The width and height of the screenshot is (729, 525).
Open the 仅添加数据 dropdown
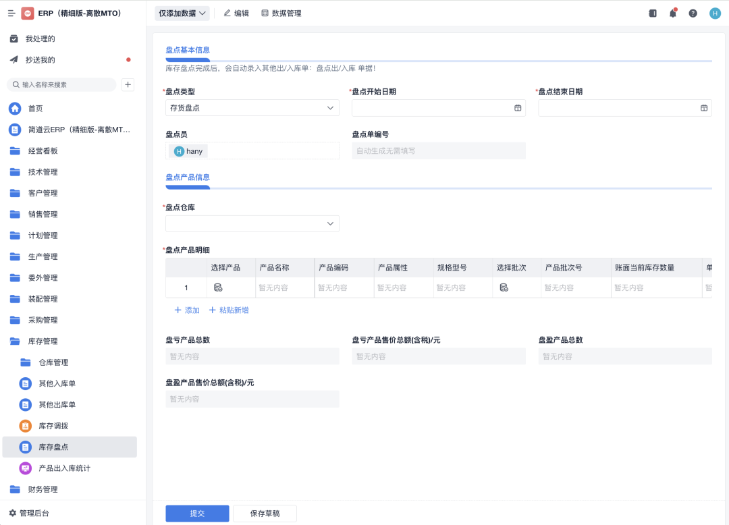(182, 13)
